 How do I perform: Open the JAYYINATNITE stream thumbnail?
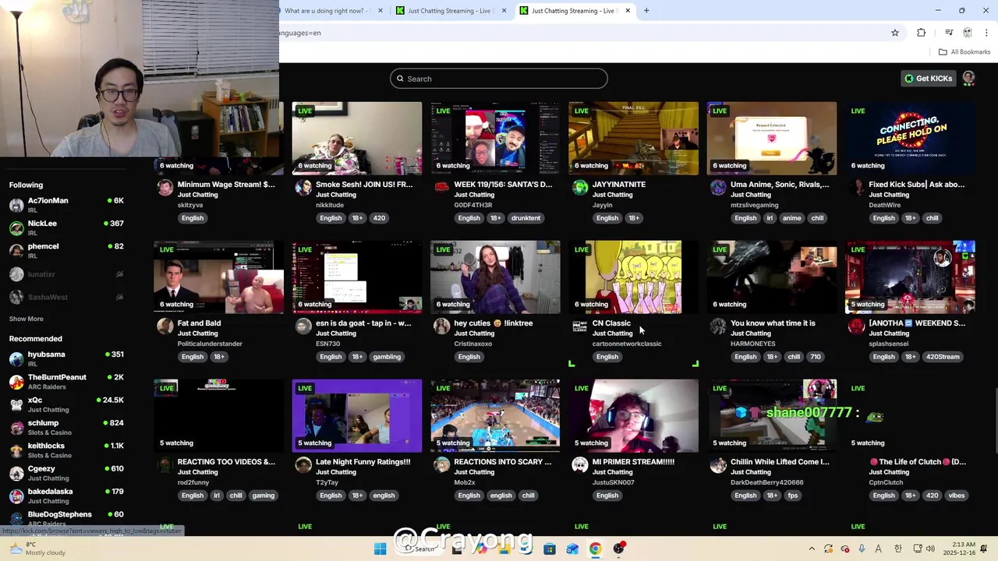(633, 138)
